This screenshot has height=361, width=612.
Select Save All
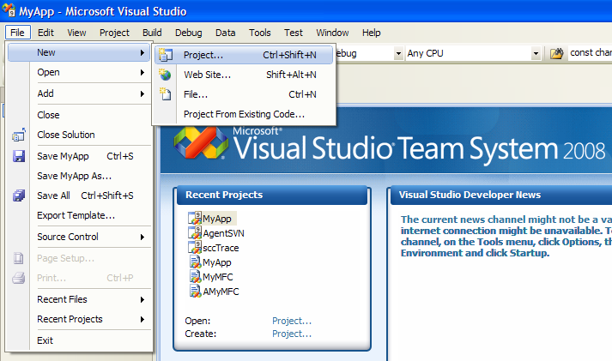[79, 196]
